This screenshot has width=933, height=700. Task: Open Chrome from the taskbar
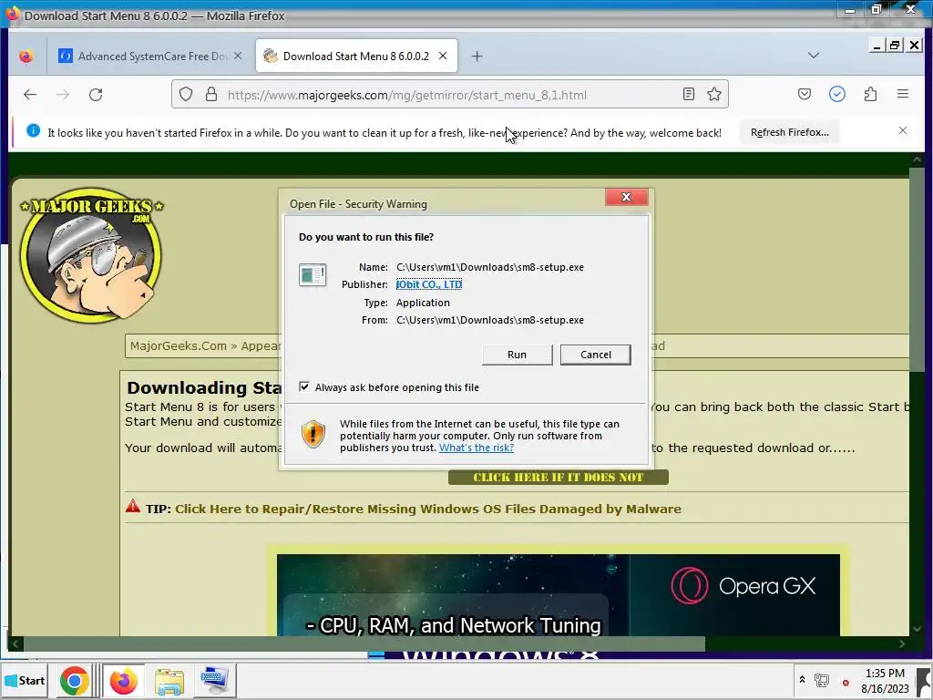click(x=75, y=680)
